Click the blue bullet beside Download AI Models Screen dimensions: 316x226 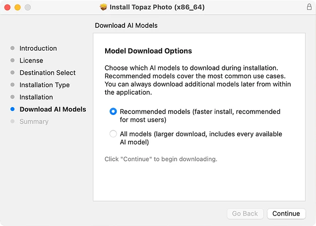(12, 110)
